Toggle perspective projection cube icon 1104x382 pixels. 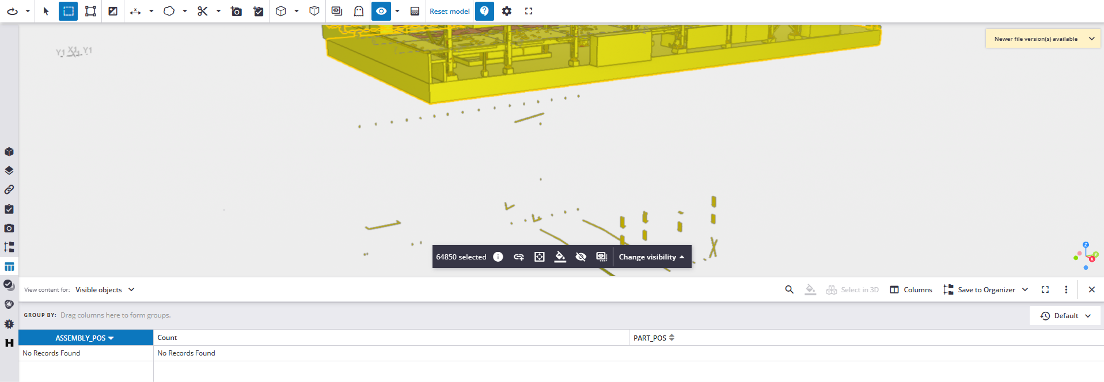(314, 11)
